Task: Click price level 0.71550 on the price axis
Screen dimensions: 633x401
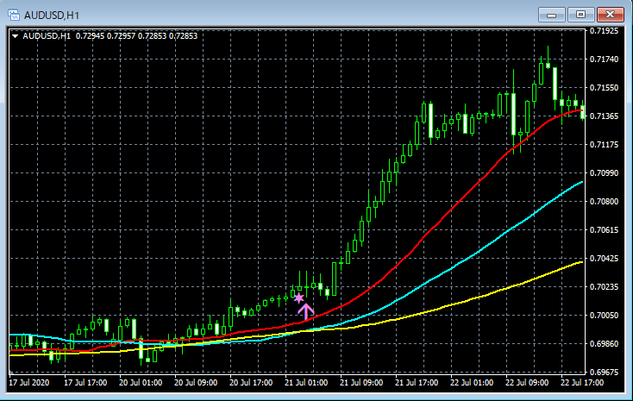Action: (604, 88)
